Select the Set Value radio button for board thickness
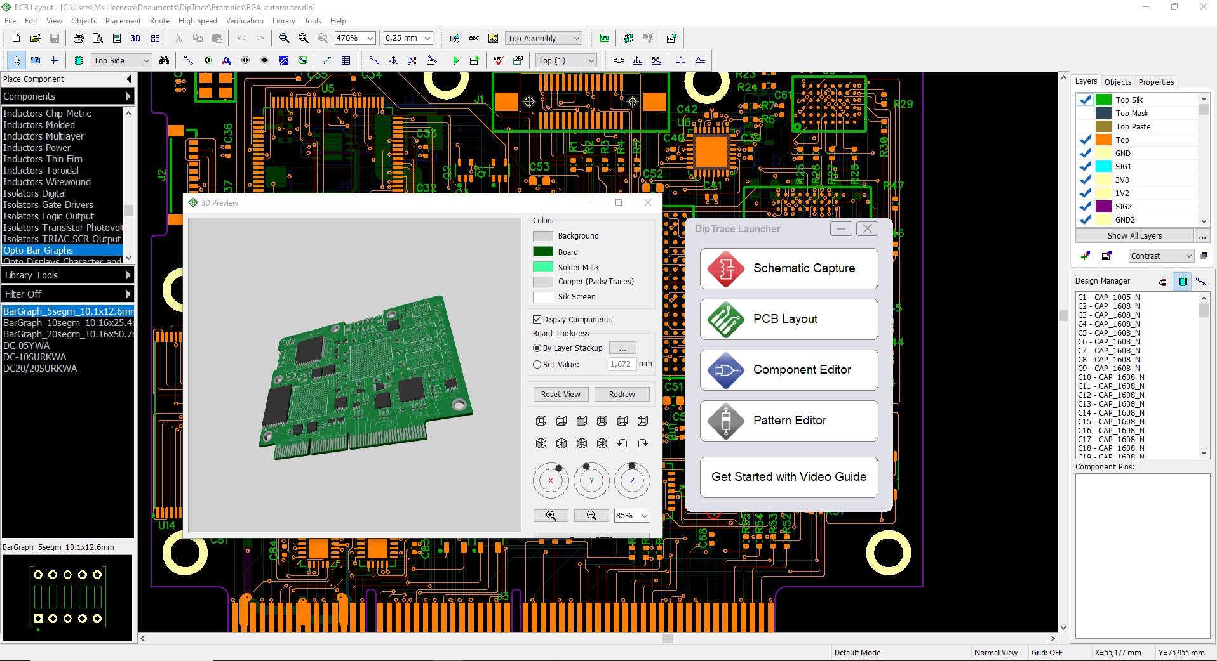 tap(536, 364)
